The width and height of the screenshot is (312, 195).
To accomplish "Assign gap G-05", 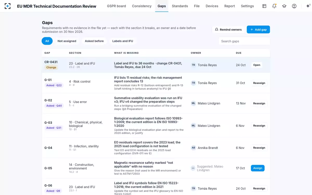I will pos(258,168).
